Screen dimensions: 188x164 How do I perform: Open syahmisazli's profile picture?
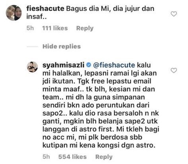pyautogui.click(x=32, y=67)
